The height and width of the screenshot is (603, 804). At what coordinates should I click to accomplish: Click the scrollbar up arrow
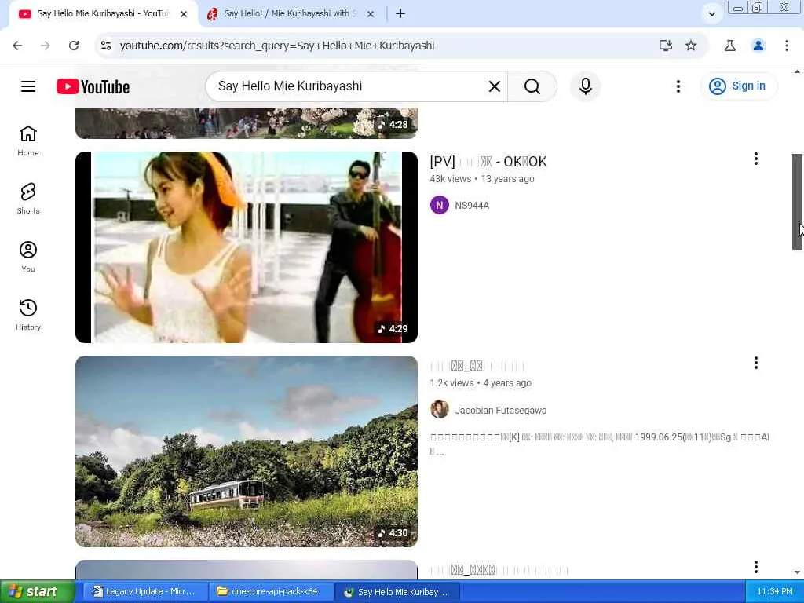797,71
